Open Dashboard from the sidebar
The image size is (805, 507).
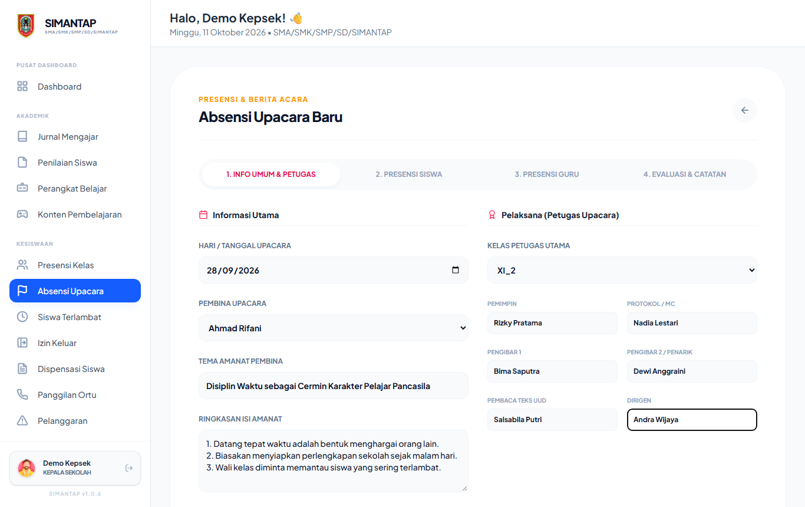pyautogui.click(x=75, y=87)
